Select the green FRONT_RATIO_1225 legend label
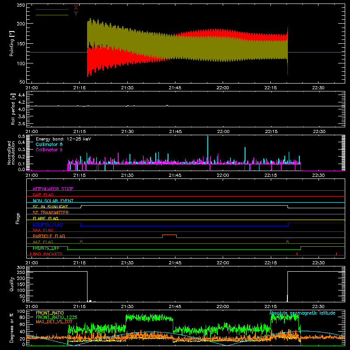The image size is (350, 350). point(56,317)
